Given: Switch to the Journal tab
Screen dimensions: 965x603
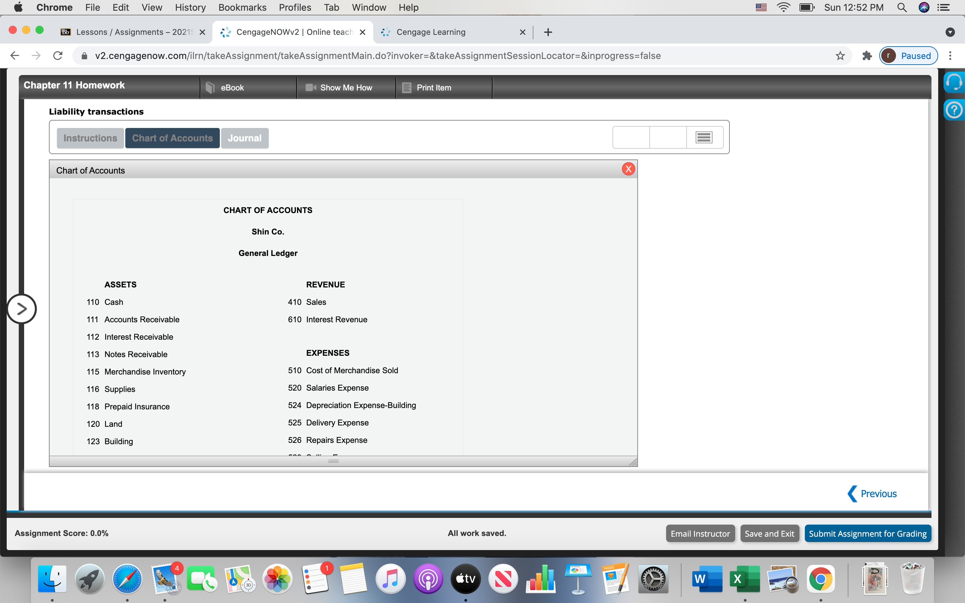Looking at the screenshot, I should (245, 138).
